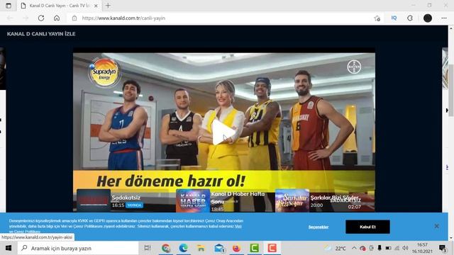Dismiss the cookie banner with X

click(437, 226)
